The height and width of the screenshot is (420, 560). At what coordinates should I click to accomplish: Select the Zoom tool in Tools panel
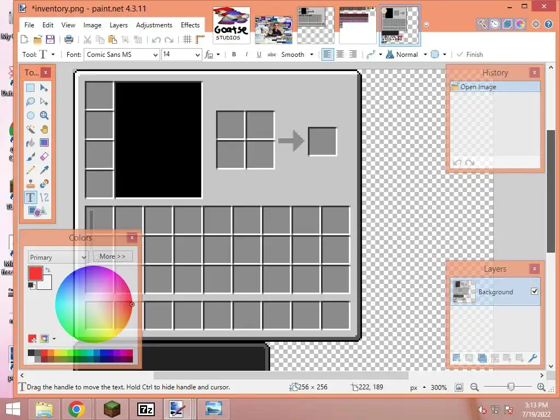(x=44, y=115)
